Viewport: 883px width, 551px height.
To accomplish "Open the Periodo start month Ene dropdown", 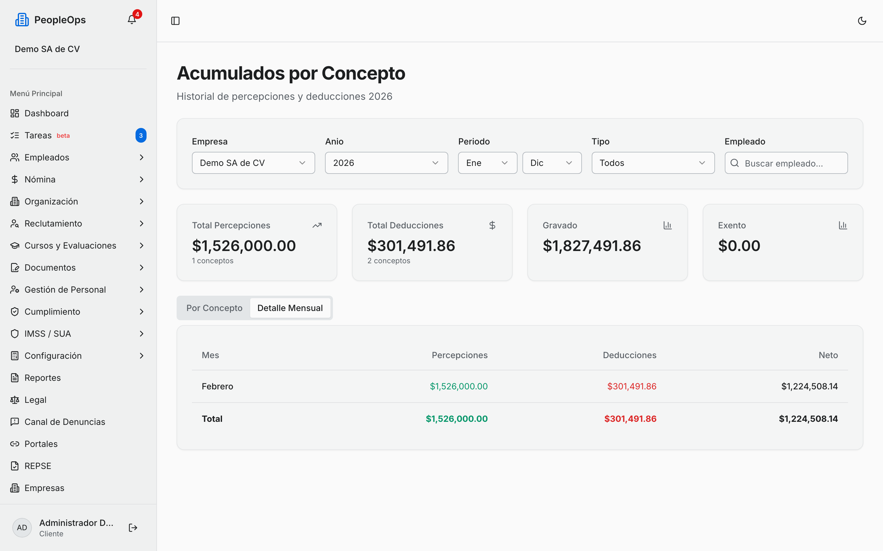I will point(487,163).
